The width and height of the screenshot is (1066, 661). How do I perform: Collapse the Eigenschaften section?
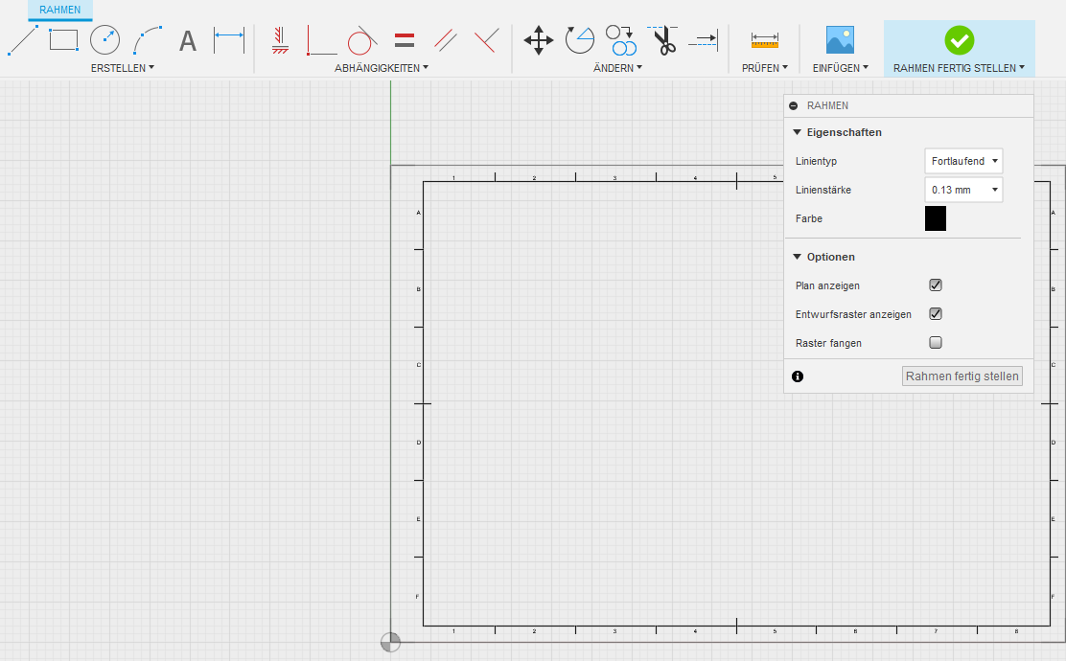(x=798, y=132)
